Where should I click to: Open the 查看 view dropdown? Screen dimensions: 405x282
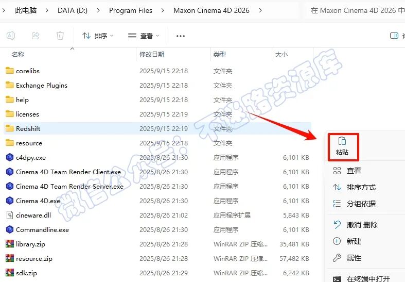[144, 36]
